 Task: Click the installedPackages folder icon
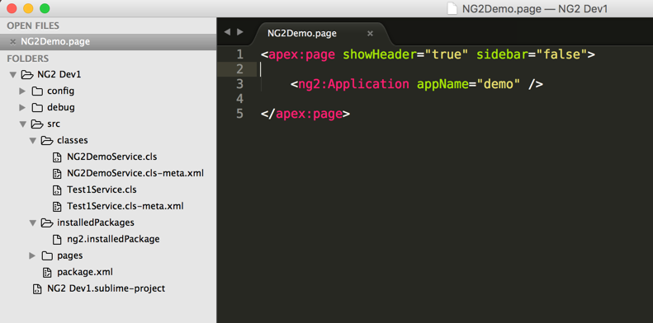coord(47,222)
